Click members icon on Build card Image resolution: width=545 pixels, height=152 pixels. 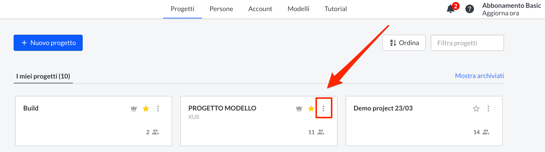pos(155,132)
